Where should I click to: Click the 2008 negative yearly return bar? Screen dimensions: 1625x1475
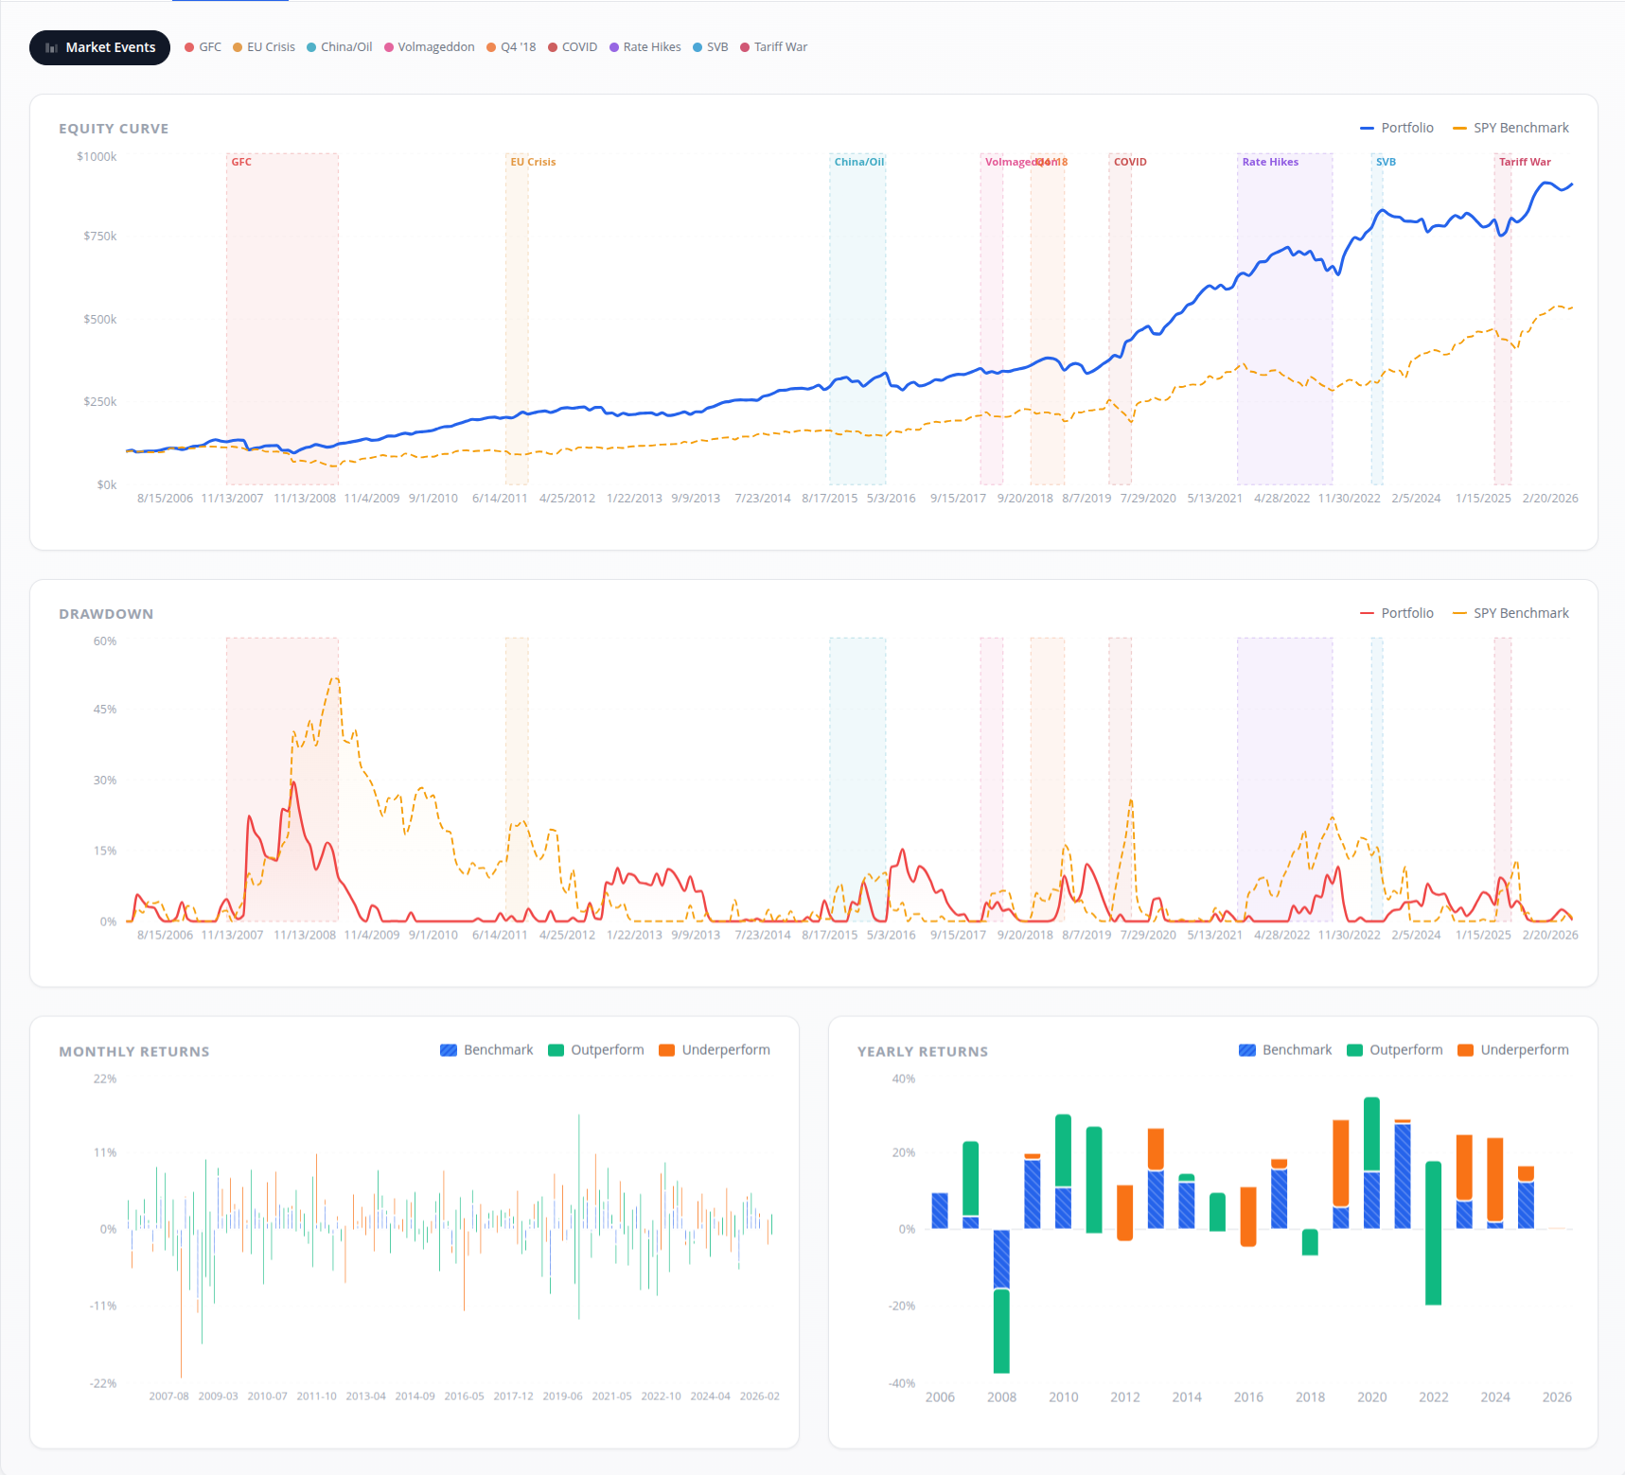(1001, 1301)
